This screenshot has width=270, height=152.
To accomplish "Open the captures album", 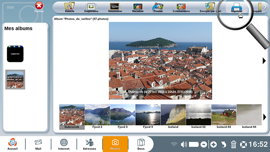I will pyautogui.click(x=15, y=54).
